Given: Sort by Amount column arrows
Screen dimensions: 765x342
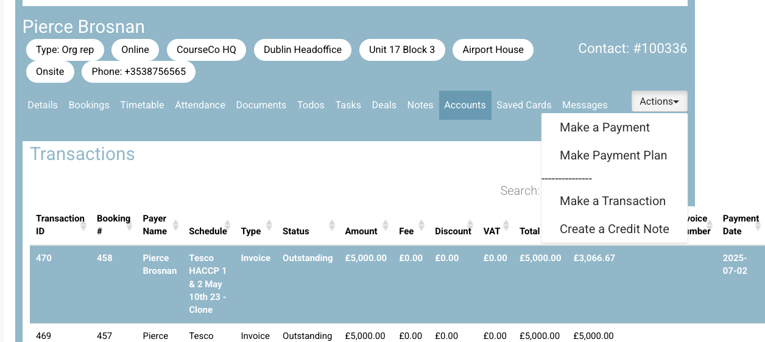Looking at the screenshot, I should [385, 225].
